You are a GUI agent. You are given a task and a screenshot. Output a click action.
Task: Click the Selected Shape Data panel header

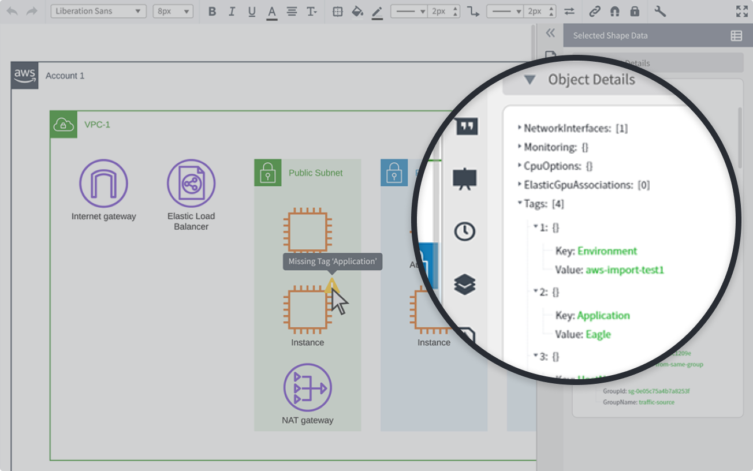610,36
